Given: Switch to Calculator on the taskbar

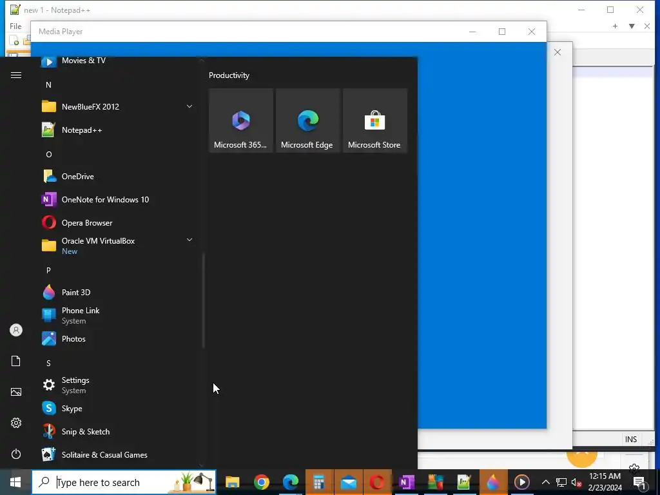Looking at the screenshot, I should click(x=319, y=482).
